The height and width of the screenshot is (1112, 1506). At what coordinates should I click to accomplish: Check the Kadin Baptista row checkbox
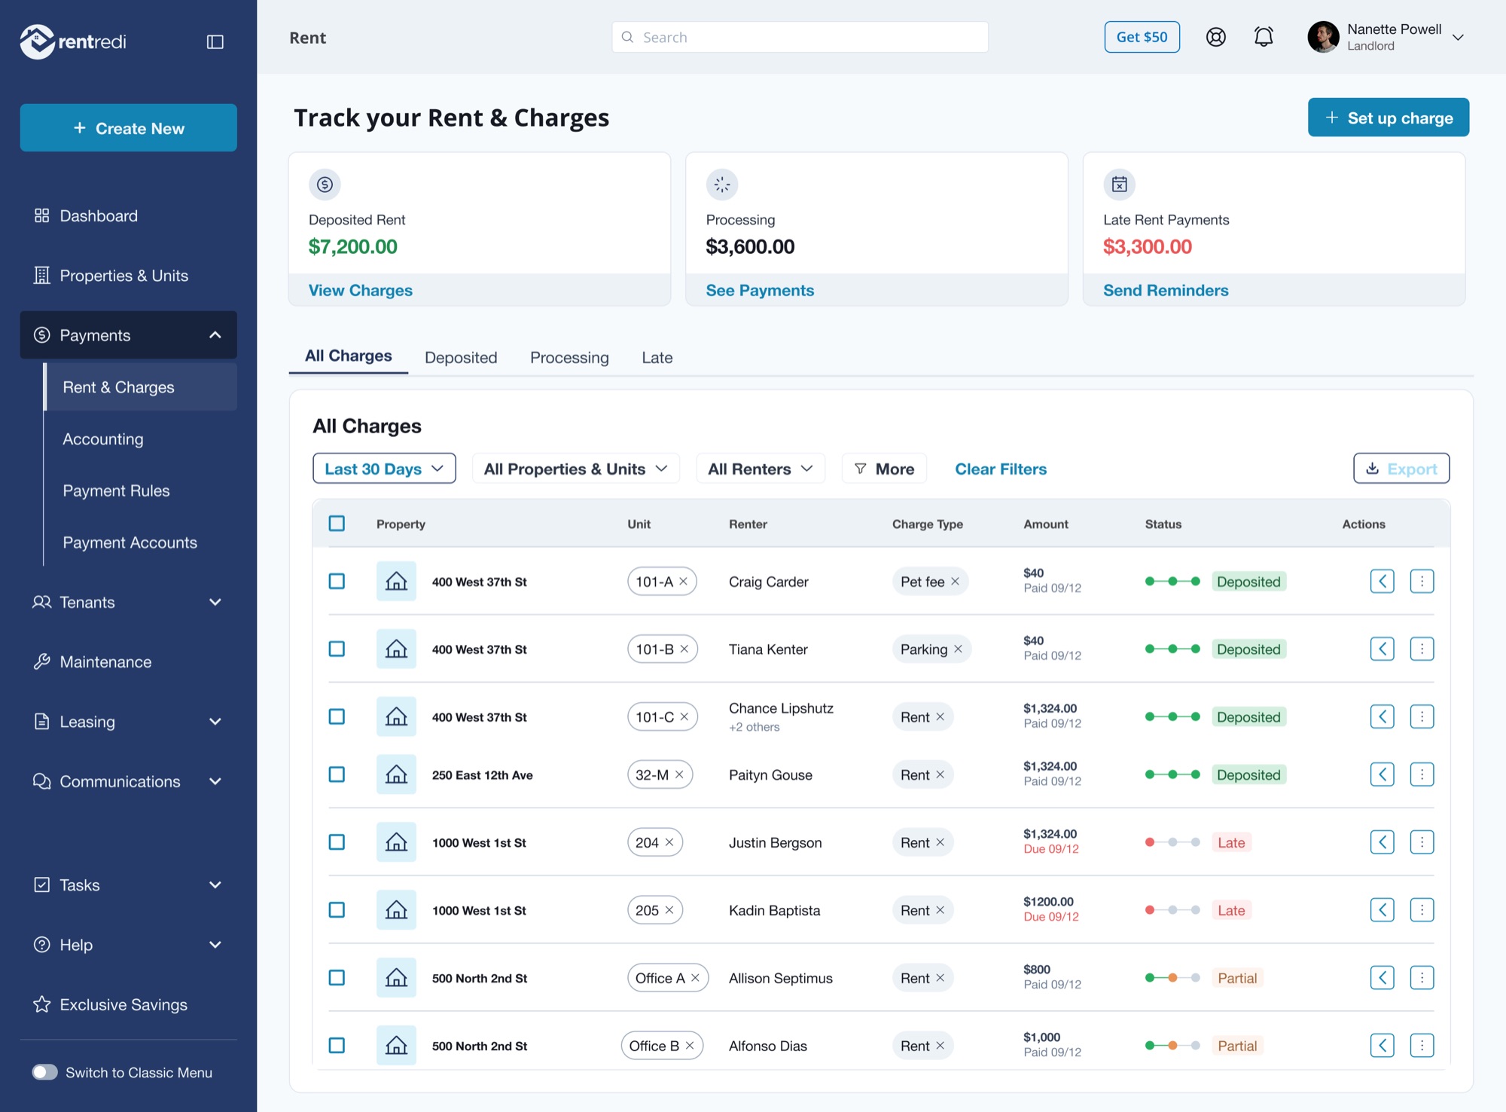tap(337, 910)
